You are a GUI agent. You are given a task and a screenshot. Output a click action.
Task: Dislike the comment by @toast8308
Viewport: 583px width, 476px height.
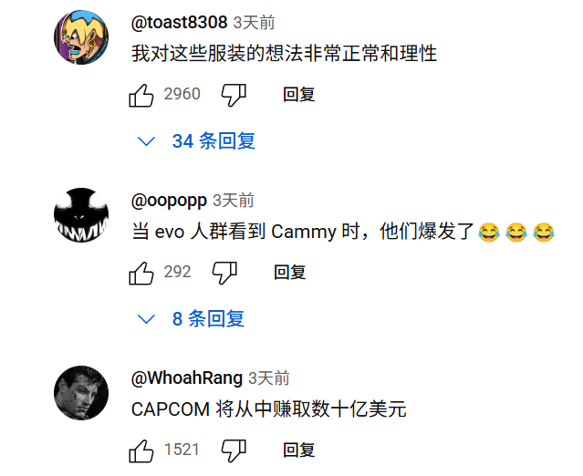coord(234,95)
